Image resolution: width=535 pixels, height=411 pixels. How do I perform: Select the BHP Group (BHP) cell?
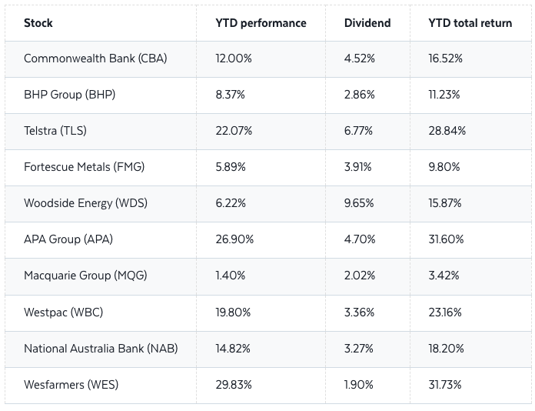click(69, 95)
